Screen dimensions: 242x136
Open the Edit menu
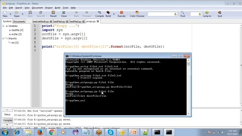(x=11, y=8)
